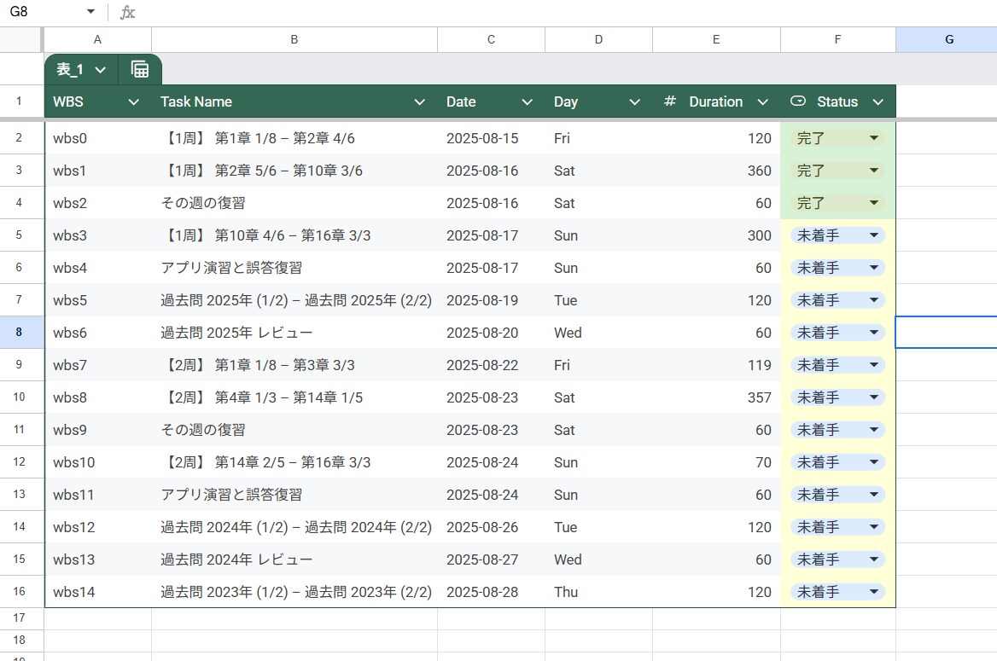Viewport: 997px width, 661px height.
Task: Click the number type icon beside Duration
Action: (669, 101)
